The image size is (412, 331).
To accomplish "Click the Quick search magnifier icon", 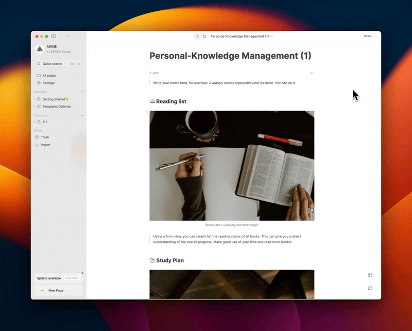I will click(x=39, y=63).
